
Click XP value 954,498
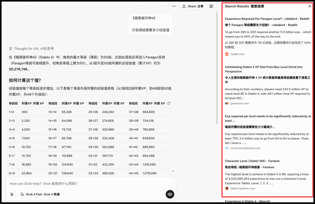tap(148, 156)
